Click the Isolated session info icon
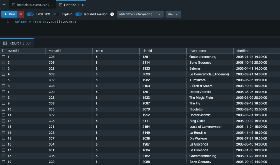 (x=112, y=14)
